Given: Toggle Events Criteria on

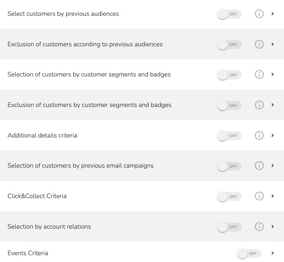Looking at the screenshot, I should pos(249,253).
